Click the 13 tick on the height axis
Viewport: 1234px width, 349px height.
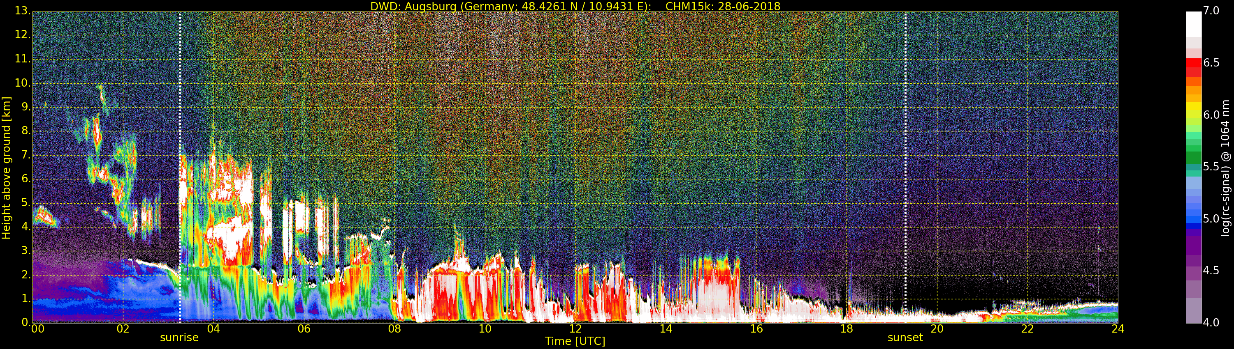coord(22,11)
